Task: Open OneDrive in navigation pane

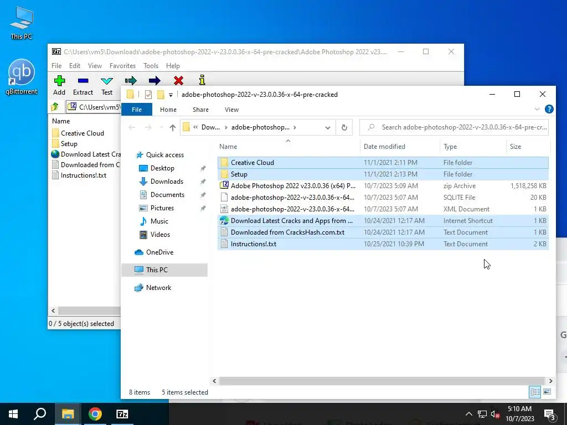Action: tap(159, 252)
